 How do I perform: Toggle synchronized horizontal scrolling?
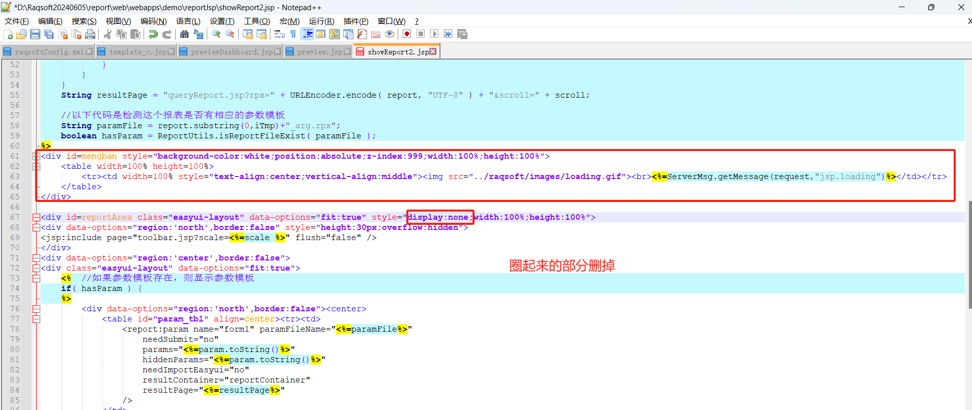point(262,34)
